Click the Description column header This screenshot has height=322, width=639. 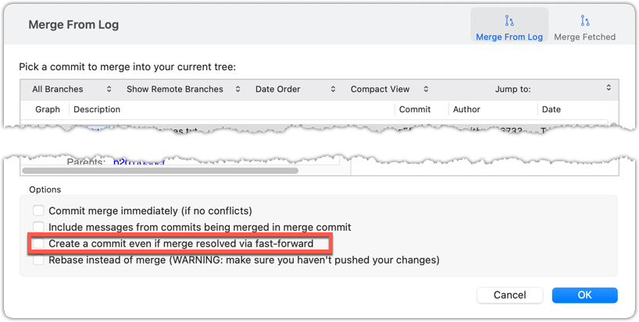point(97,110)
